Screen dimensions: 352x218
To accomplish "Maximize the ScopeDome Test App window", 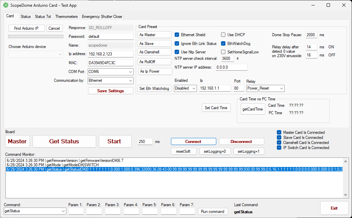I will (328, 5).
